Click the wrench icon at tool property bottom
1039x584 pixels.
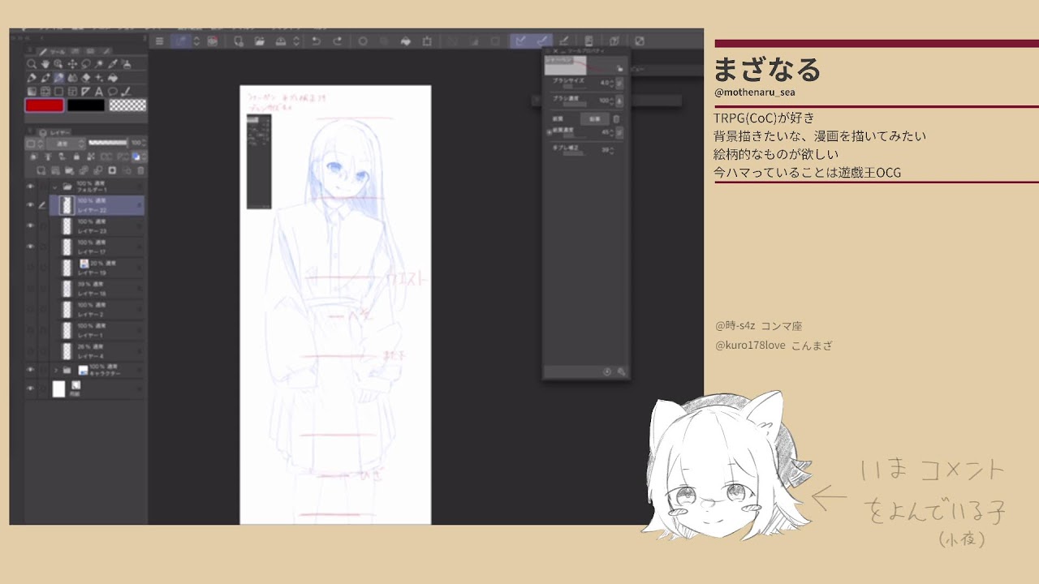pos(622,371)
